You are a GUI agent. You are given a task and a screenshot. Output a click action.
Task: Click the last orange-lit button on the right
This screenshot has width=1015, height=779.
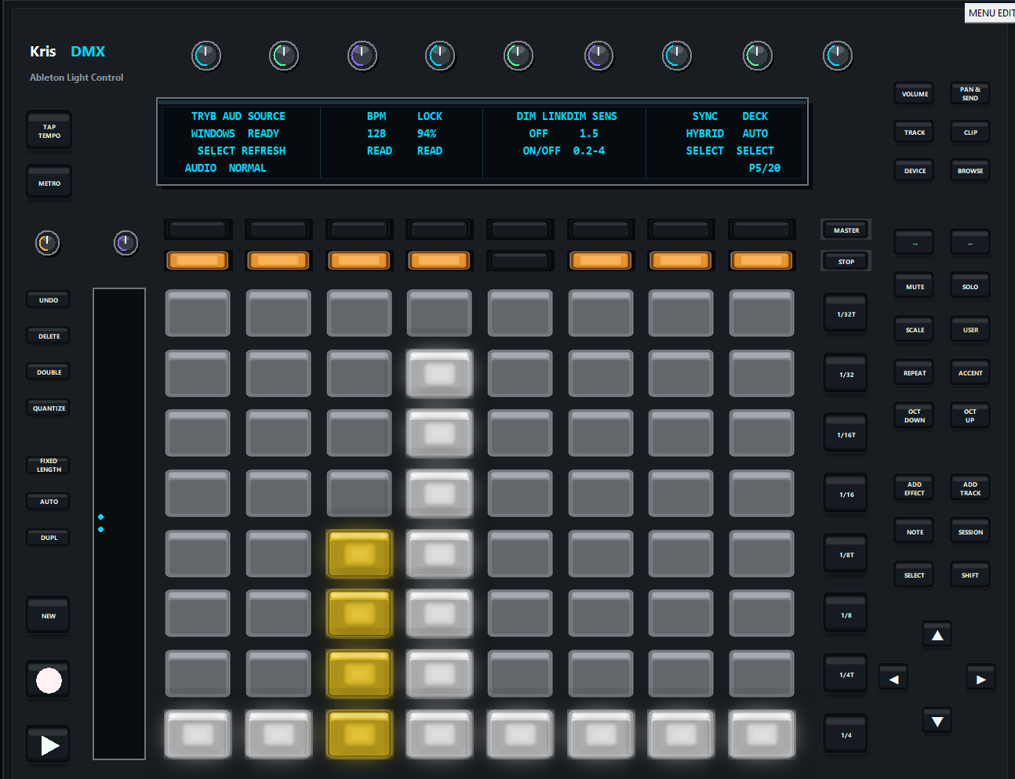click(x=762, y=260)
